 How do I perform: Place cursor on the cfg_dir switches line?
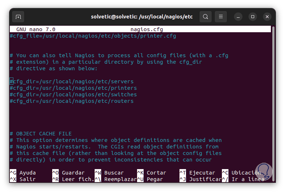coord(73,95)
